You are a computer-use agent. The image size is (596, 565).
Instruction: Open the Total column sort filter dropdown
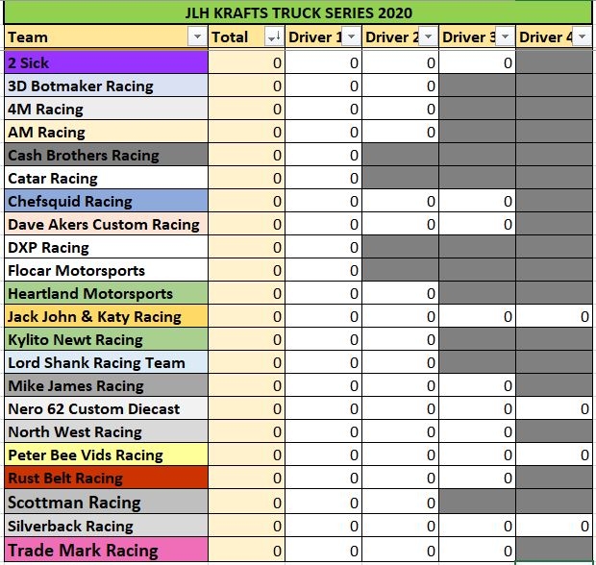(274, 37)
